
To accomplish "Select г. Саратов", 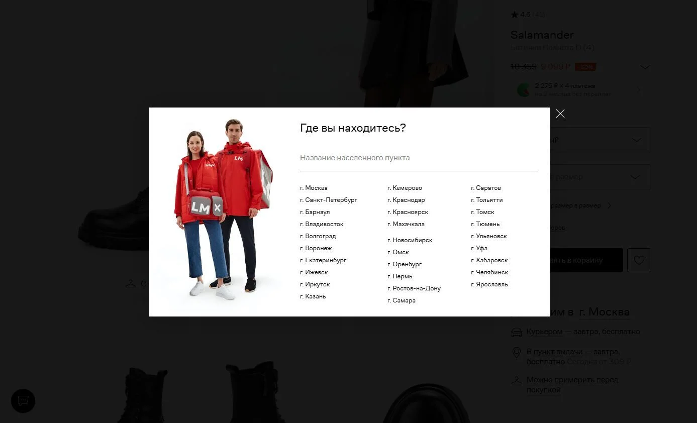I will point(486,188).
